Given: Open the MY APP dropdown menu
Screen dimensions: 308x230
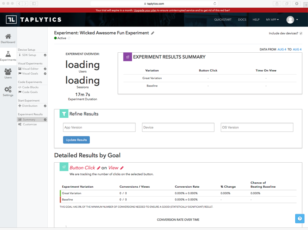Looking at the screenshot, I should 272,20.
